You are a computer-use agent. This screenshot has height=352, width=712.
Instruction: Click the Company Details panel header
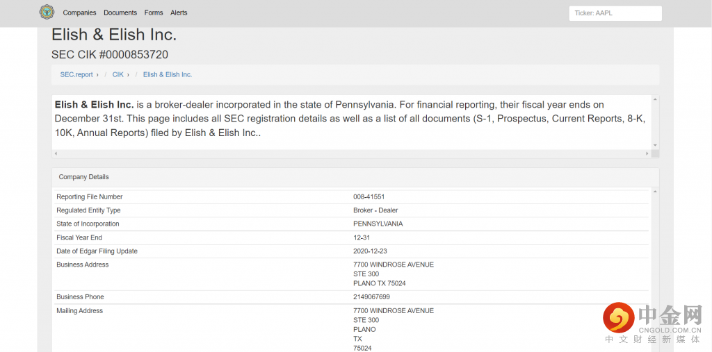(84, 177)
